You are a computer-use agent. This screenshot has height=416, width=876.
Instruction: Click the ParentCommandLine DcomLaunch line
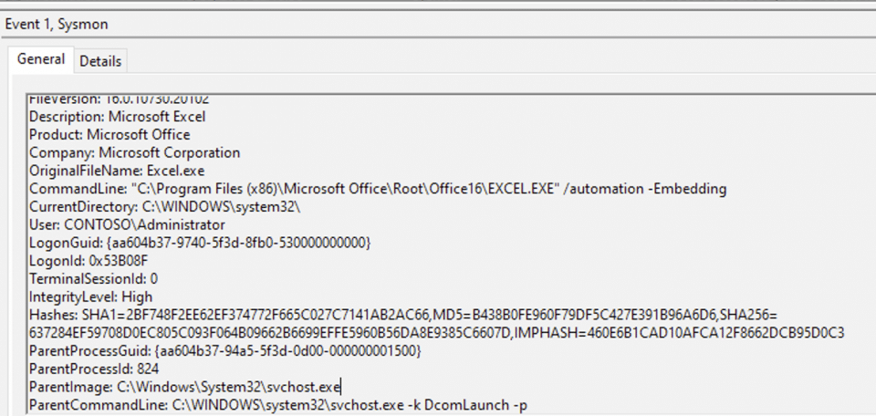pos(277,405)
